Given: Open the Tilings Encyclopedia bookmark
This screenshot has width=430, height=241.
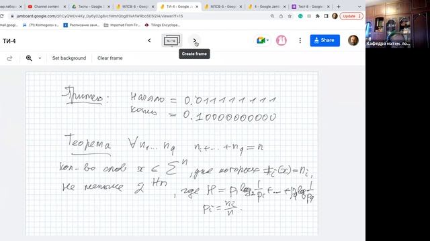Looking at the screenshot, I should coord(163,25).
